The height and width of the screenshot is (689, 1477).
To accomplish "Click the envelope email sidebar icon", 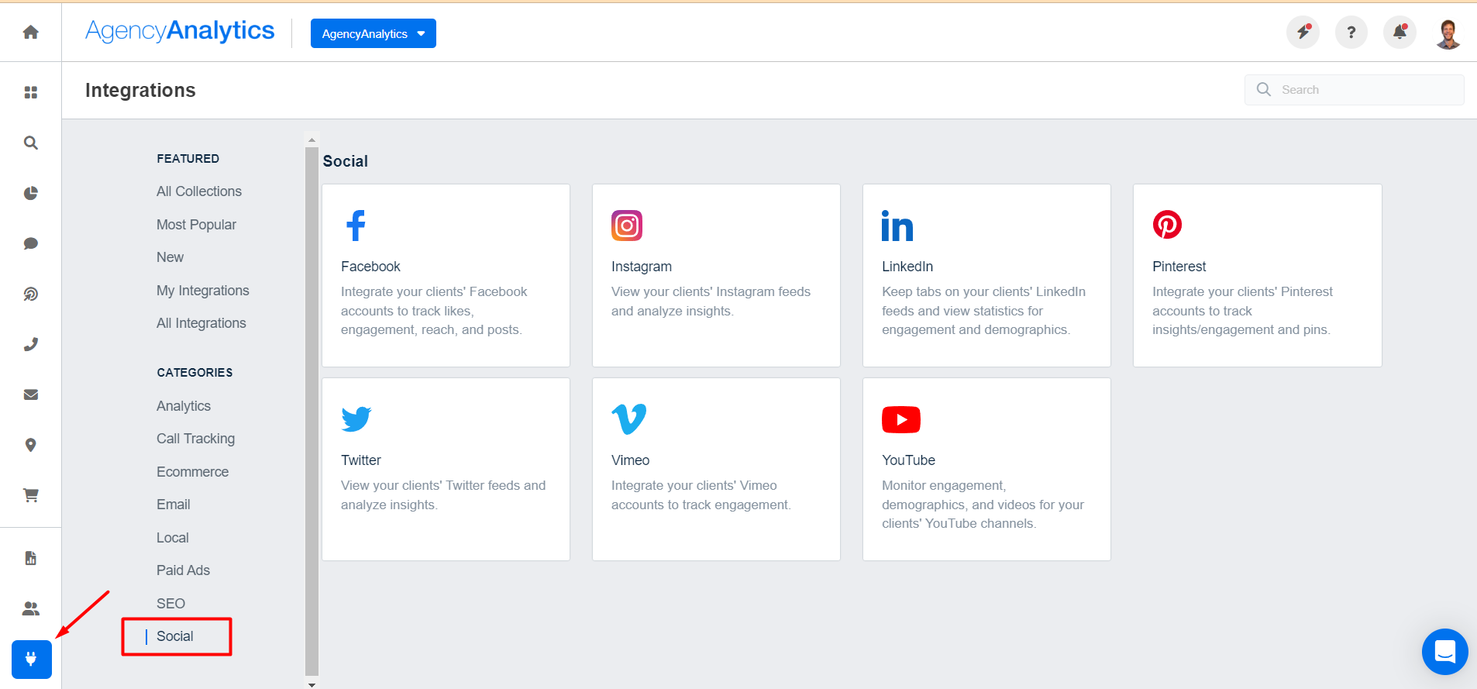I will pos(31,394).
